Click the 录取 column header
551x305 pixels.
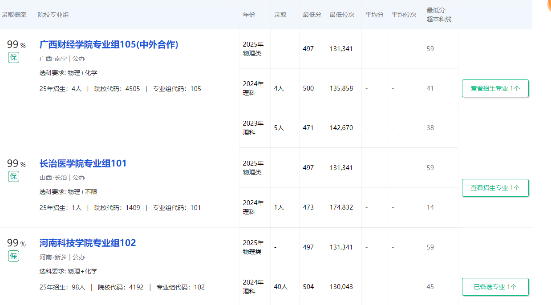point(280,15)
